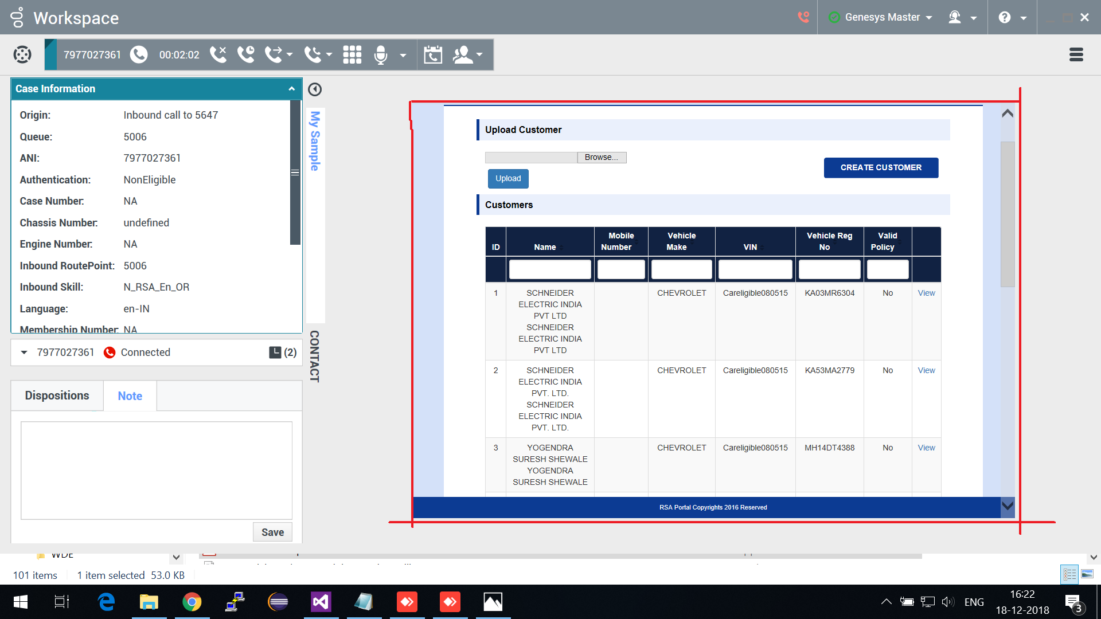Mute the microphone
This screenshot has height=619, width=1101.
tap(380, 54)
